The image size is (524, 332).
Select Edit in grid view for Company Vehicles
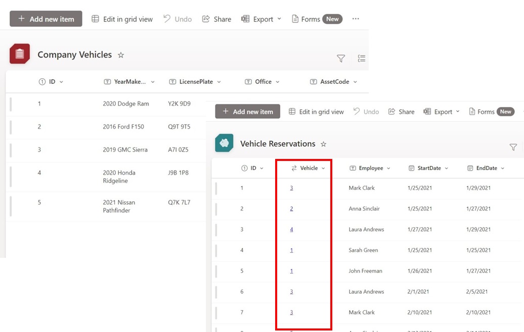(x=122, y=19)
